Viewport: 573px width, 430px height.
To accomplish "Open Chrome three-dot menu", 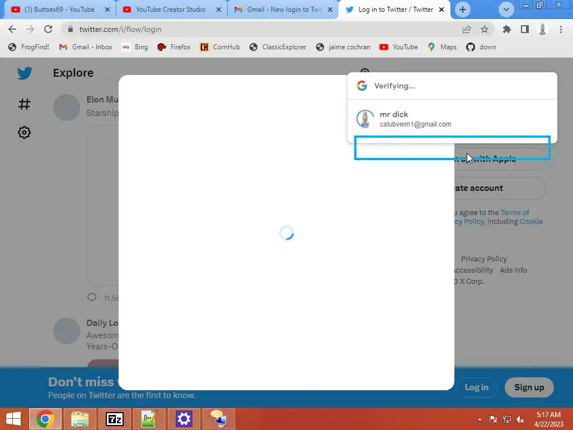I will [x=561, y=29].
